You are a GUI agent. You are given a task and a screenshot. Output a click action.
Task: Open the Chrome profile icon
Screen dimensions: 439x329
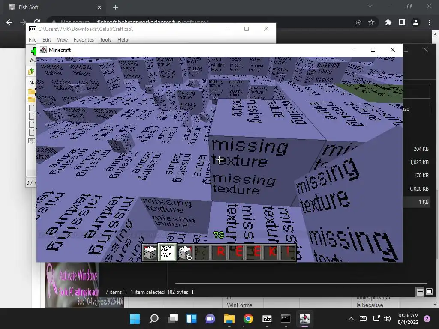(x=416, y=22)
